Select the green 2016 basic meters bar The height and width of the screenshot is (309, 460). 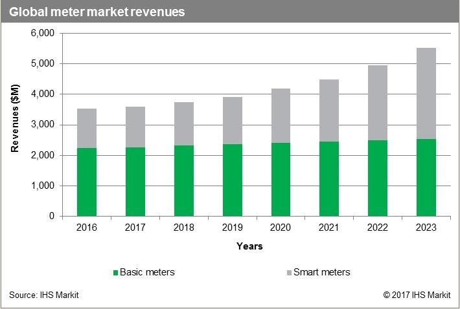pyautogui.click(x=87, y=182)
